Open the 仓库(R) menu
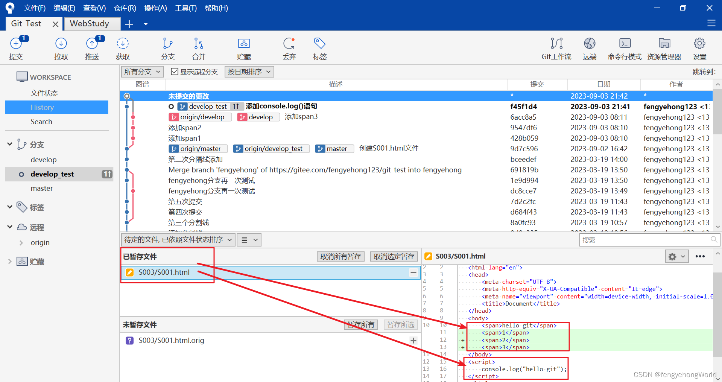 [x=125, y=8]
